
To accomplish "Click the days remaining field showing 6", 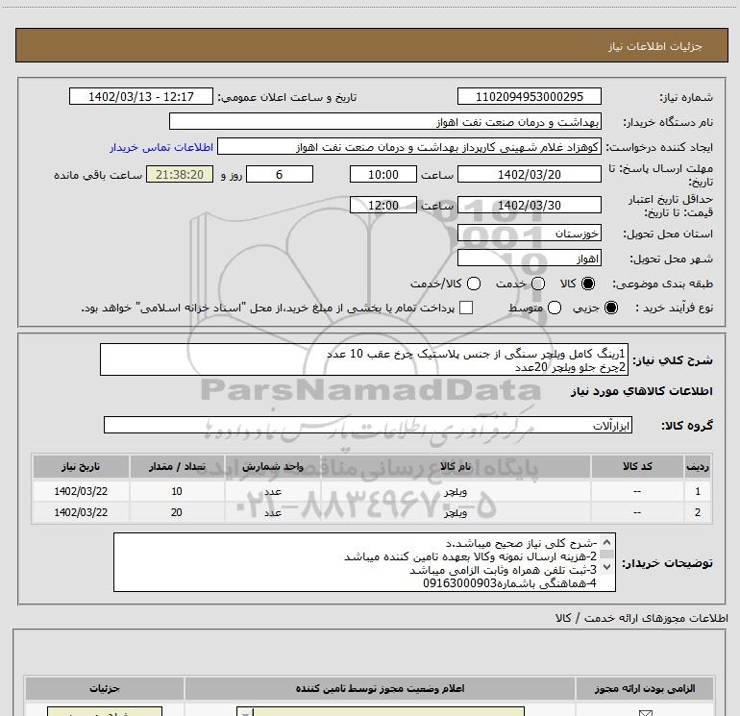I will click(280, 175).
